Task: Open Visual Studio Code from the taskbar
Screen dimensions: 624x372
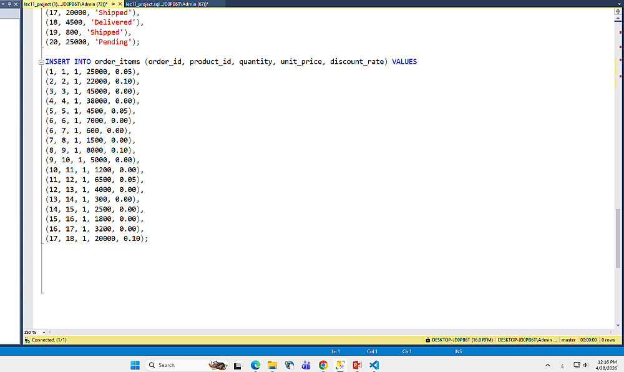Action: (374, 365)
